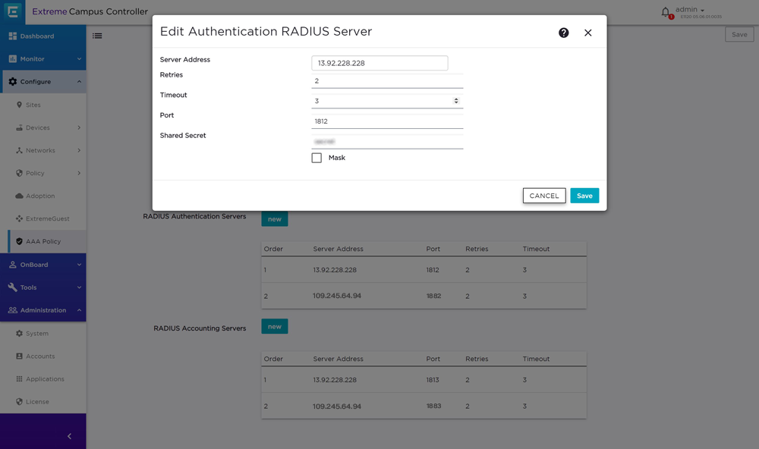Close the Edit Authentication RADIUS Server dialog
The height and width of the screenshot is (449, 759).
pos(587,33)
